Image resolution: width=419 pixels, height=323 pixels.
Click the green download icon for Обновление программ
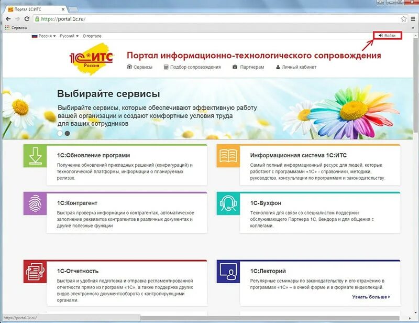click(35, 156)
